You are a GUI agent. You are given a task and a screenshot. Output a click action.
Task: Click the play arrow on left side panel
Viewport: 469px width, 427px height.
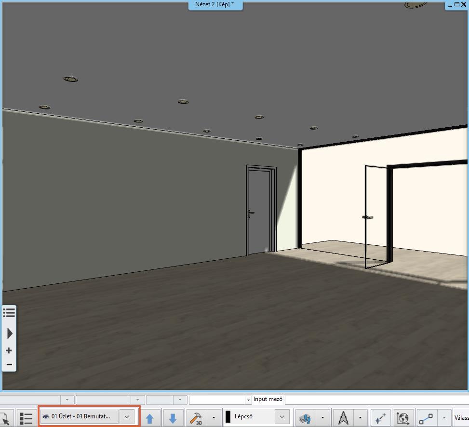point(10,334)
